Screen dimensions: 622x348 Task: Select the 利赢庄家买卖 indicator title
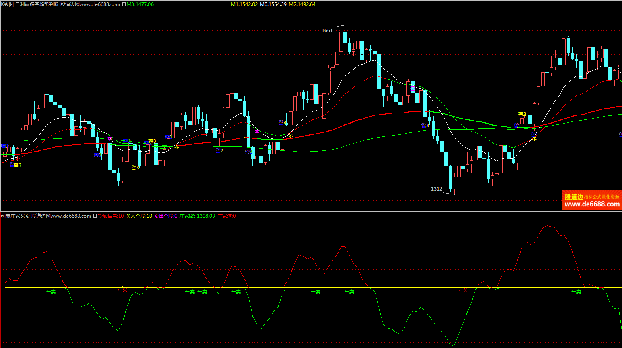click(x=15, y=216)
